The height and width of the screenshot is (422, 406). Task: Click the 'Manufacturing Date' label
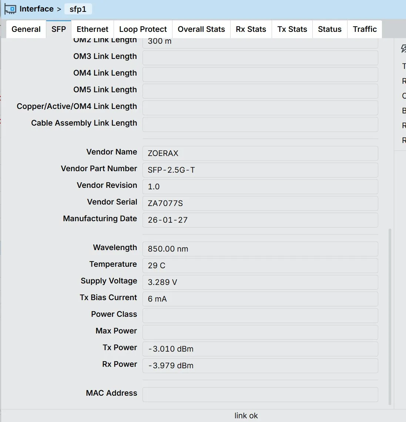(x=100, y=219)
